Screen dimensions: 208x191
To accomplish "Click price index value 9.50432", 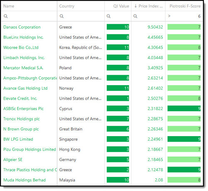I will point(155,27).
